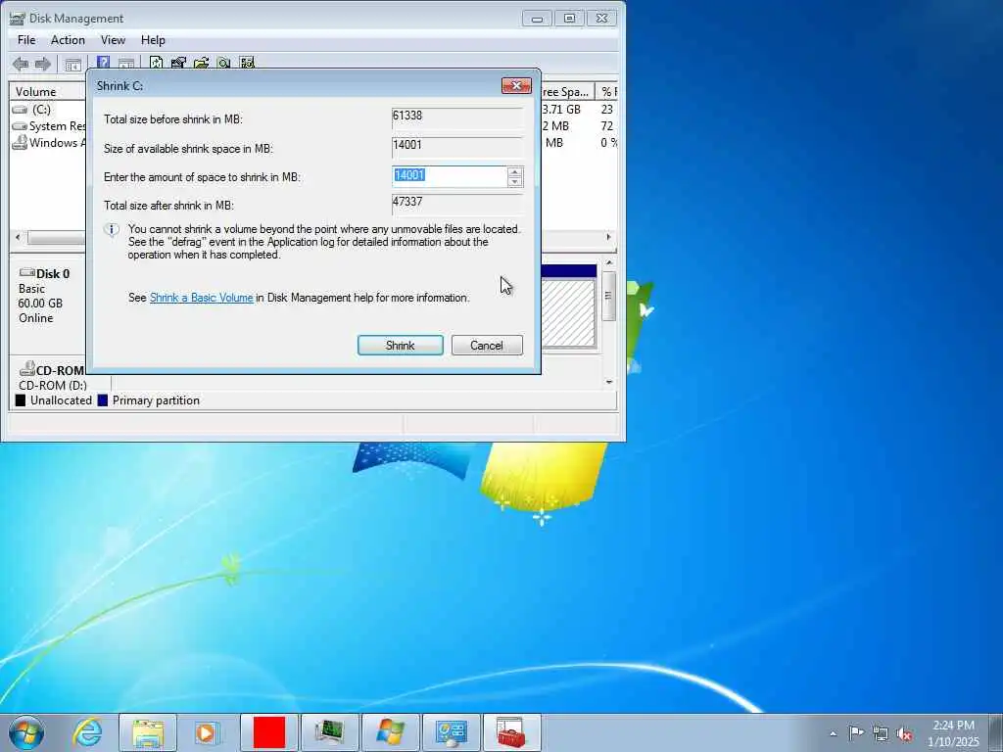Click the Action Center flag tray icon

coord(856,732)
